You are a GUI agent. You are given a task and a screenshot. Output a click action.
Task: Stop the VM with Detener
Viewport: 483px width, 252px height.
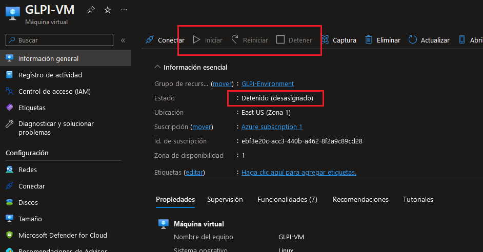pyautogui.click(x=294, y=40)
